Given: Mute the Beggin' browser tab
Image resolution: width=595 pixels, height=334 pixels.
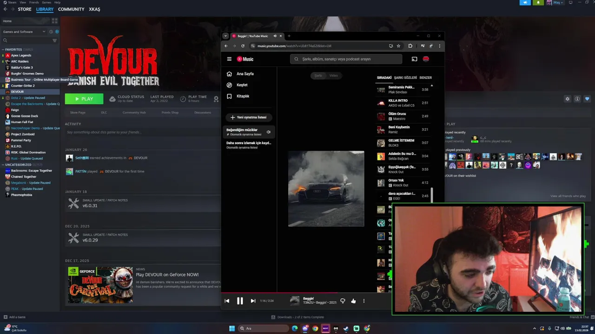Looking at the screenshot, I should coord(275,36).
